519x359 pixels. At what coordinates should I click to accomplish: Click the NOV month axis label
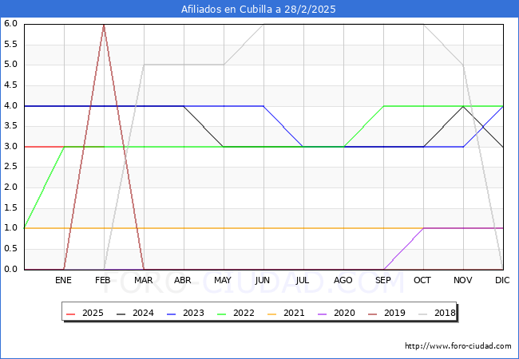pos(463,280)
